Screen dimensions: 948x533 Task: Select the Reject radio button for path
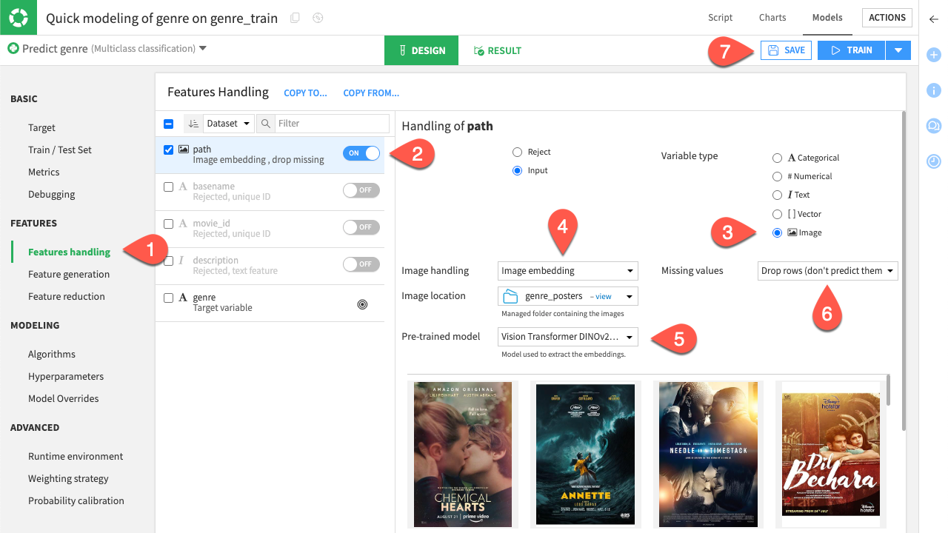tap(517, 152)
